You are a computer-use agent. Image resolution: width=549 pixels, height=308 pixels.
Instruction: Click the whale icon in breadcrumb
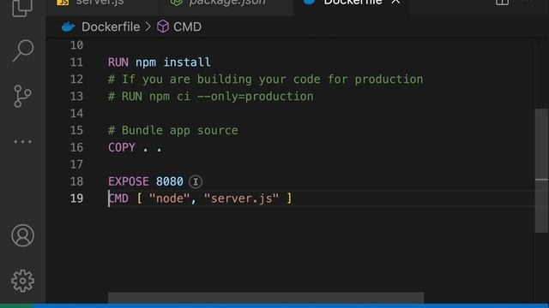point(69,27)
